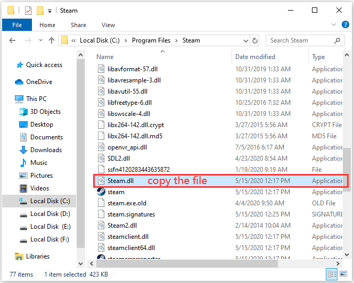
Task: Select the Steam2.dll file icon
Action: [101, 225]
